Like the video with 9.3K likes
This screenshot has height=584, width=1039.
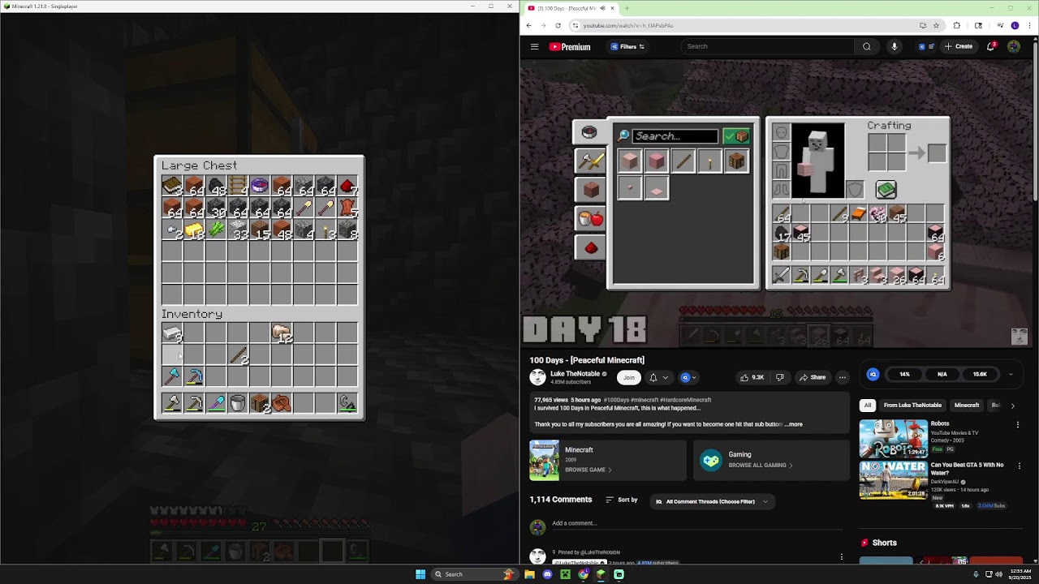click(x=752, y=377)
